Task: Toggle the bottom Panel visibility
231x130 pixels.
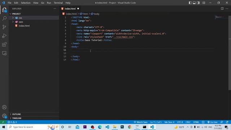Action: click(x=194, y=3)
